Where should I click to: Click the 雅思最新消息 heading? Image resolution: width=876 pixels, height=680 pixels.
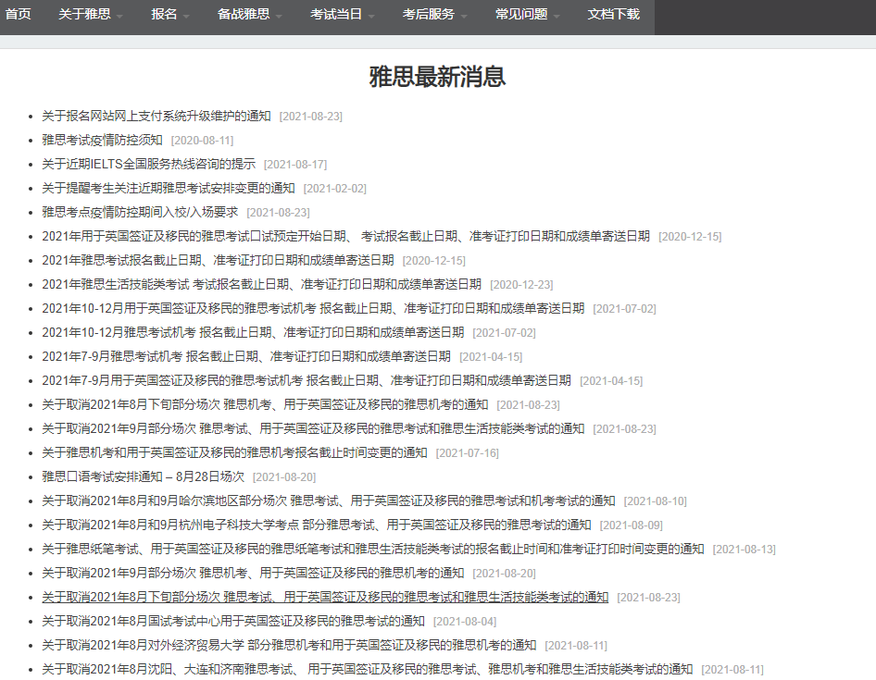pyautogui.click(x=437, y=77)
